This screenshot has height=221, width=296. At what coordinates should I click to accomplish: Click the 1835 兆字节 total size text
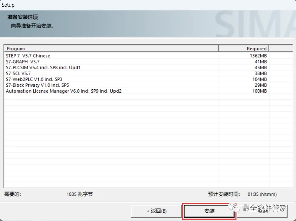pos(80,194)
